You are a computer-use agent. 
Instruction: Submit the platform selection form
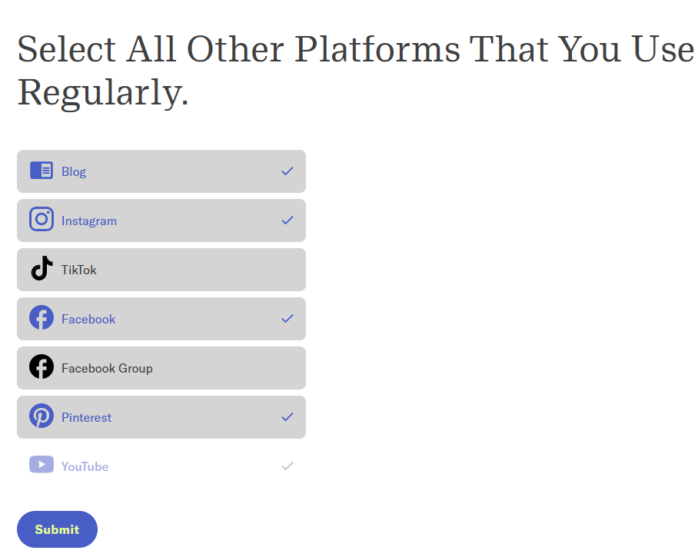[x=57, y=529]
